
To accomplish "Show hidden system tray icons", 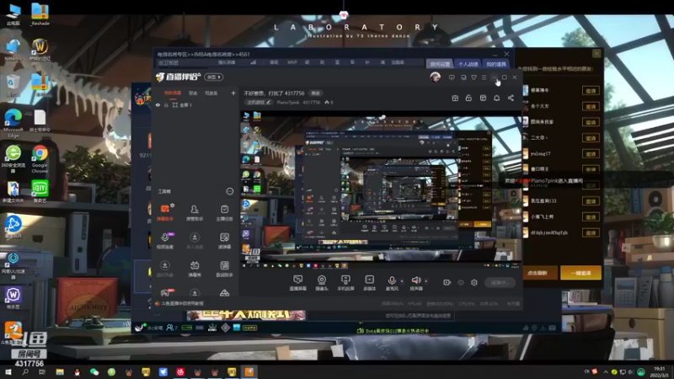I will [605, 371].
